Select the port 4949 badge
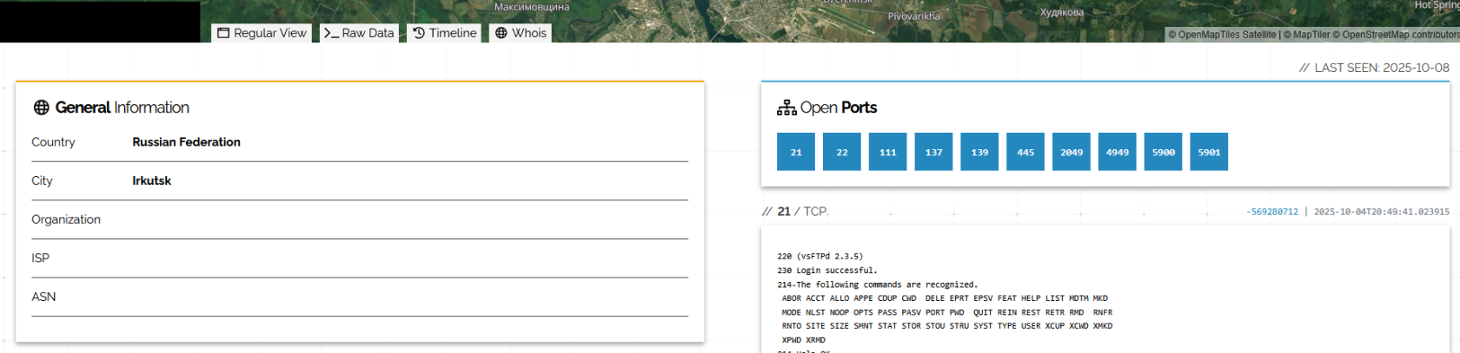This screenshot has height=353, width=1460. [x=1118, y=152]
